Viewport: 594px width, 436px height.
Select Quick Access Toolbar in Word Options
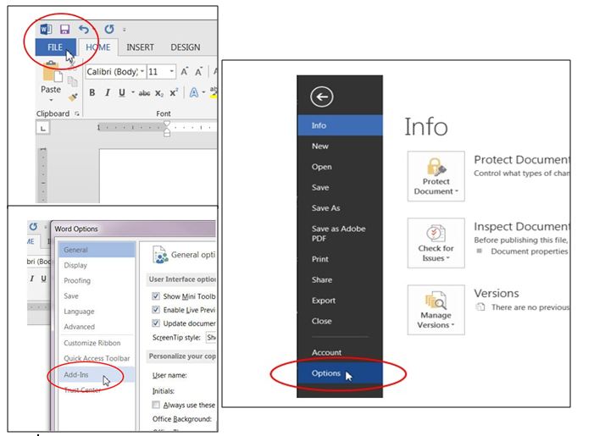tap(97, 358)
